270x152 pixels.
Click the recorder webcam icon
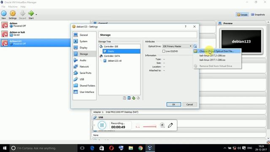tap(162, 125)
